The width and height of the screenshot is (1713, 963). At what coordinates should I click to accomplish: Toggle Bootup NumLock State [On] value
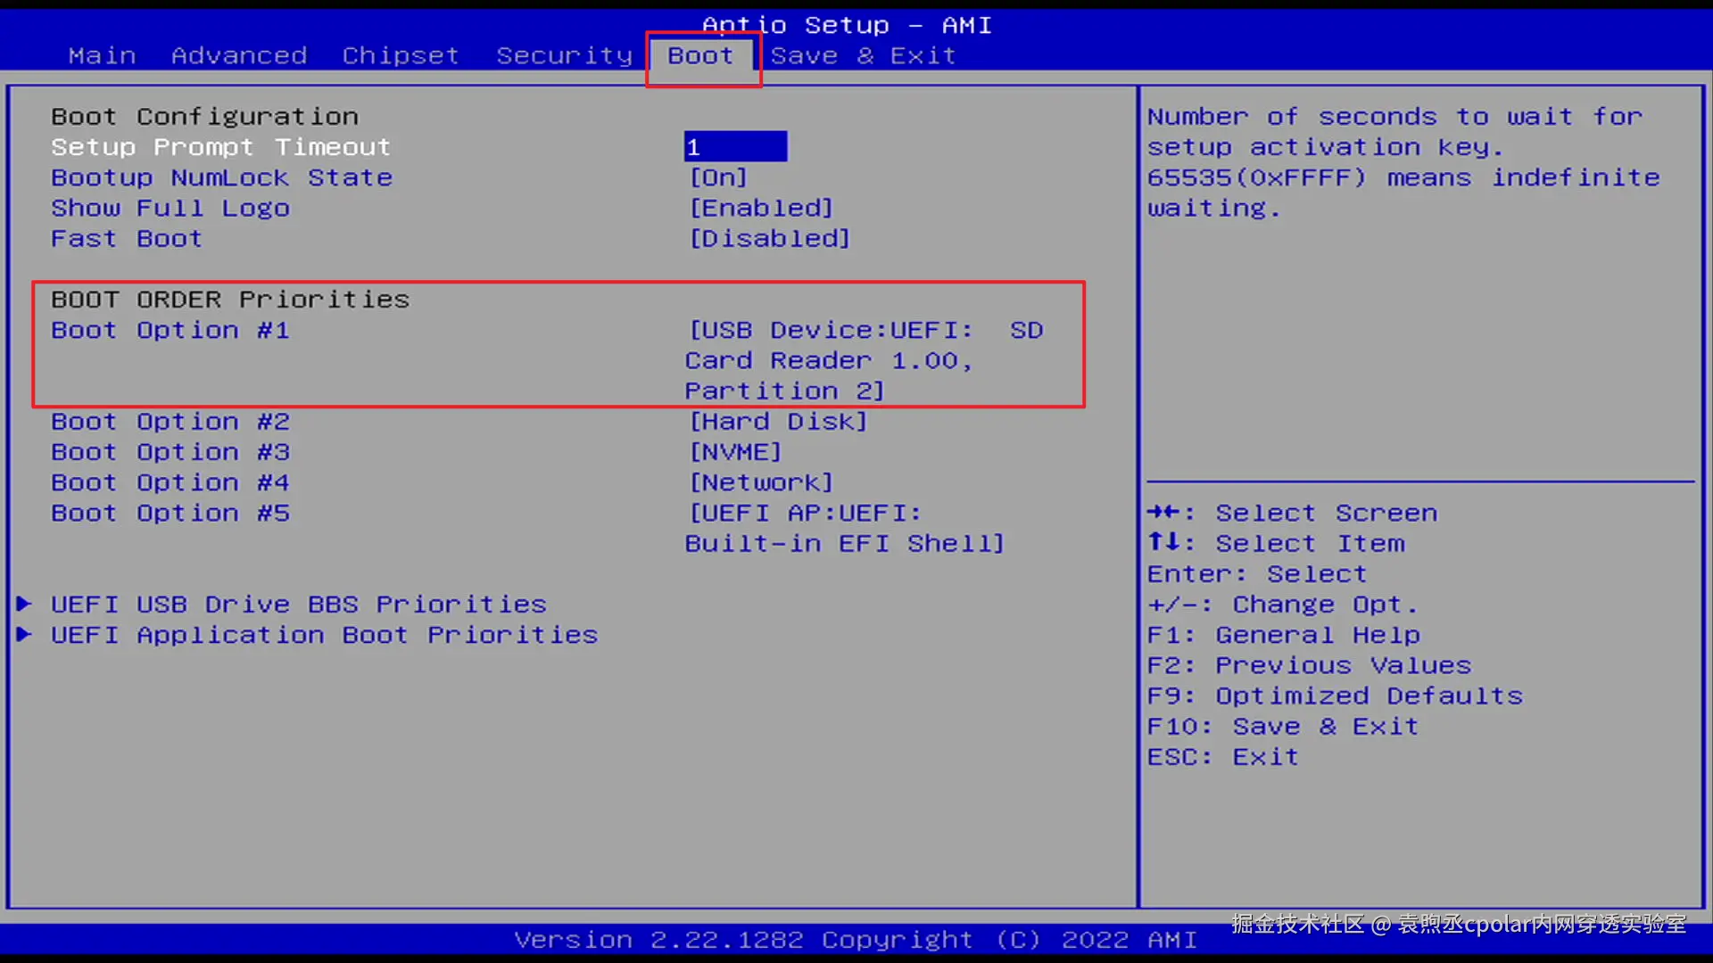(718, 177)
